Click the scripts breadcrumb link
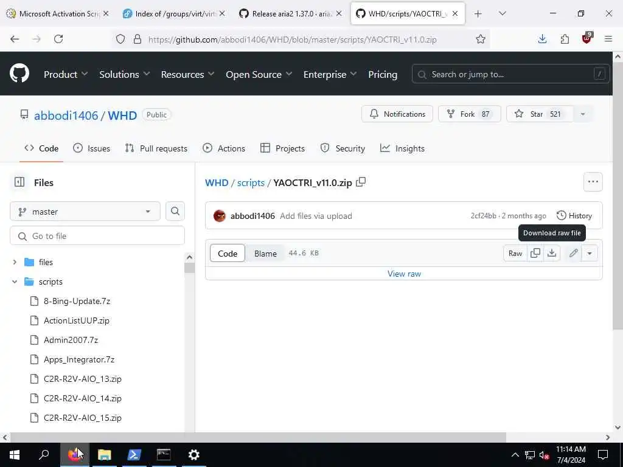Viewport: 623px width, 467px height. (x=251, y=182)
